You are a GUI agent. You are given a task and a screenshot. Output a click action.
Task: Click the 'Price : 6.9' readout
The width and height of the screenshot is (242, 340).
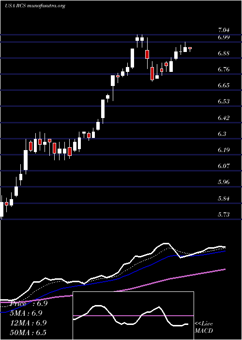[28, 304]
